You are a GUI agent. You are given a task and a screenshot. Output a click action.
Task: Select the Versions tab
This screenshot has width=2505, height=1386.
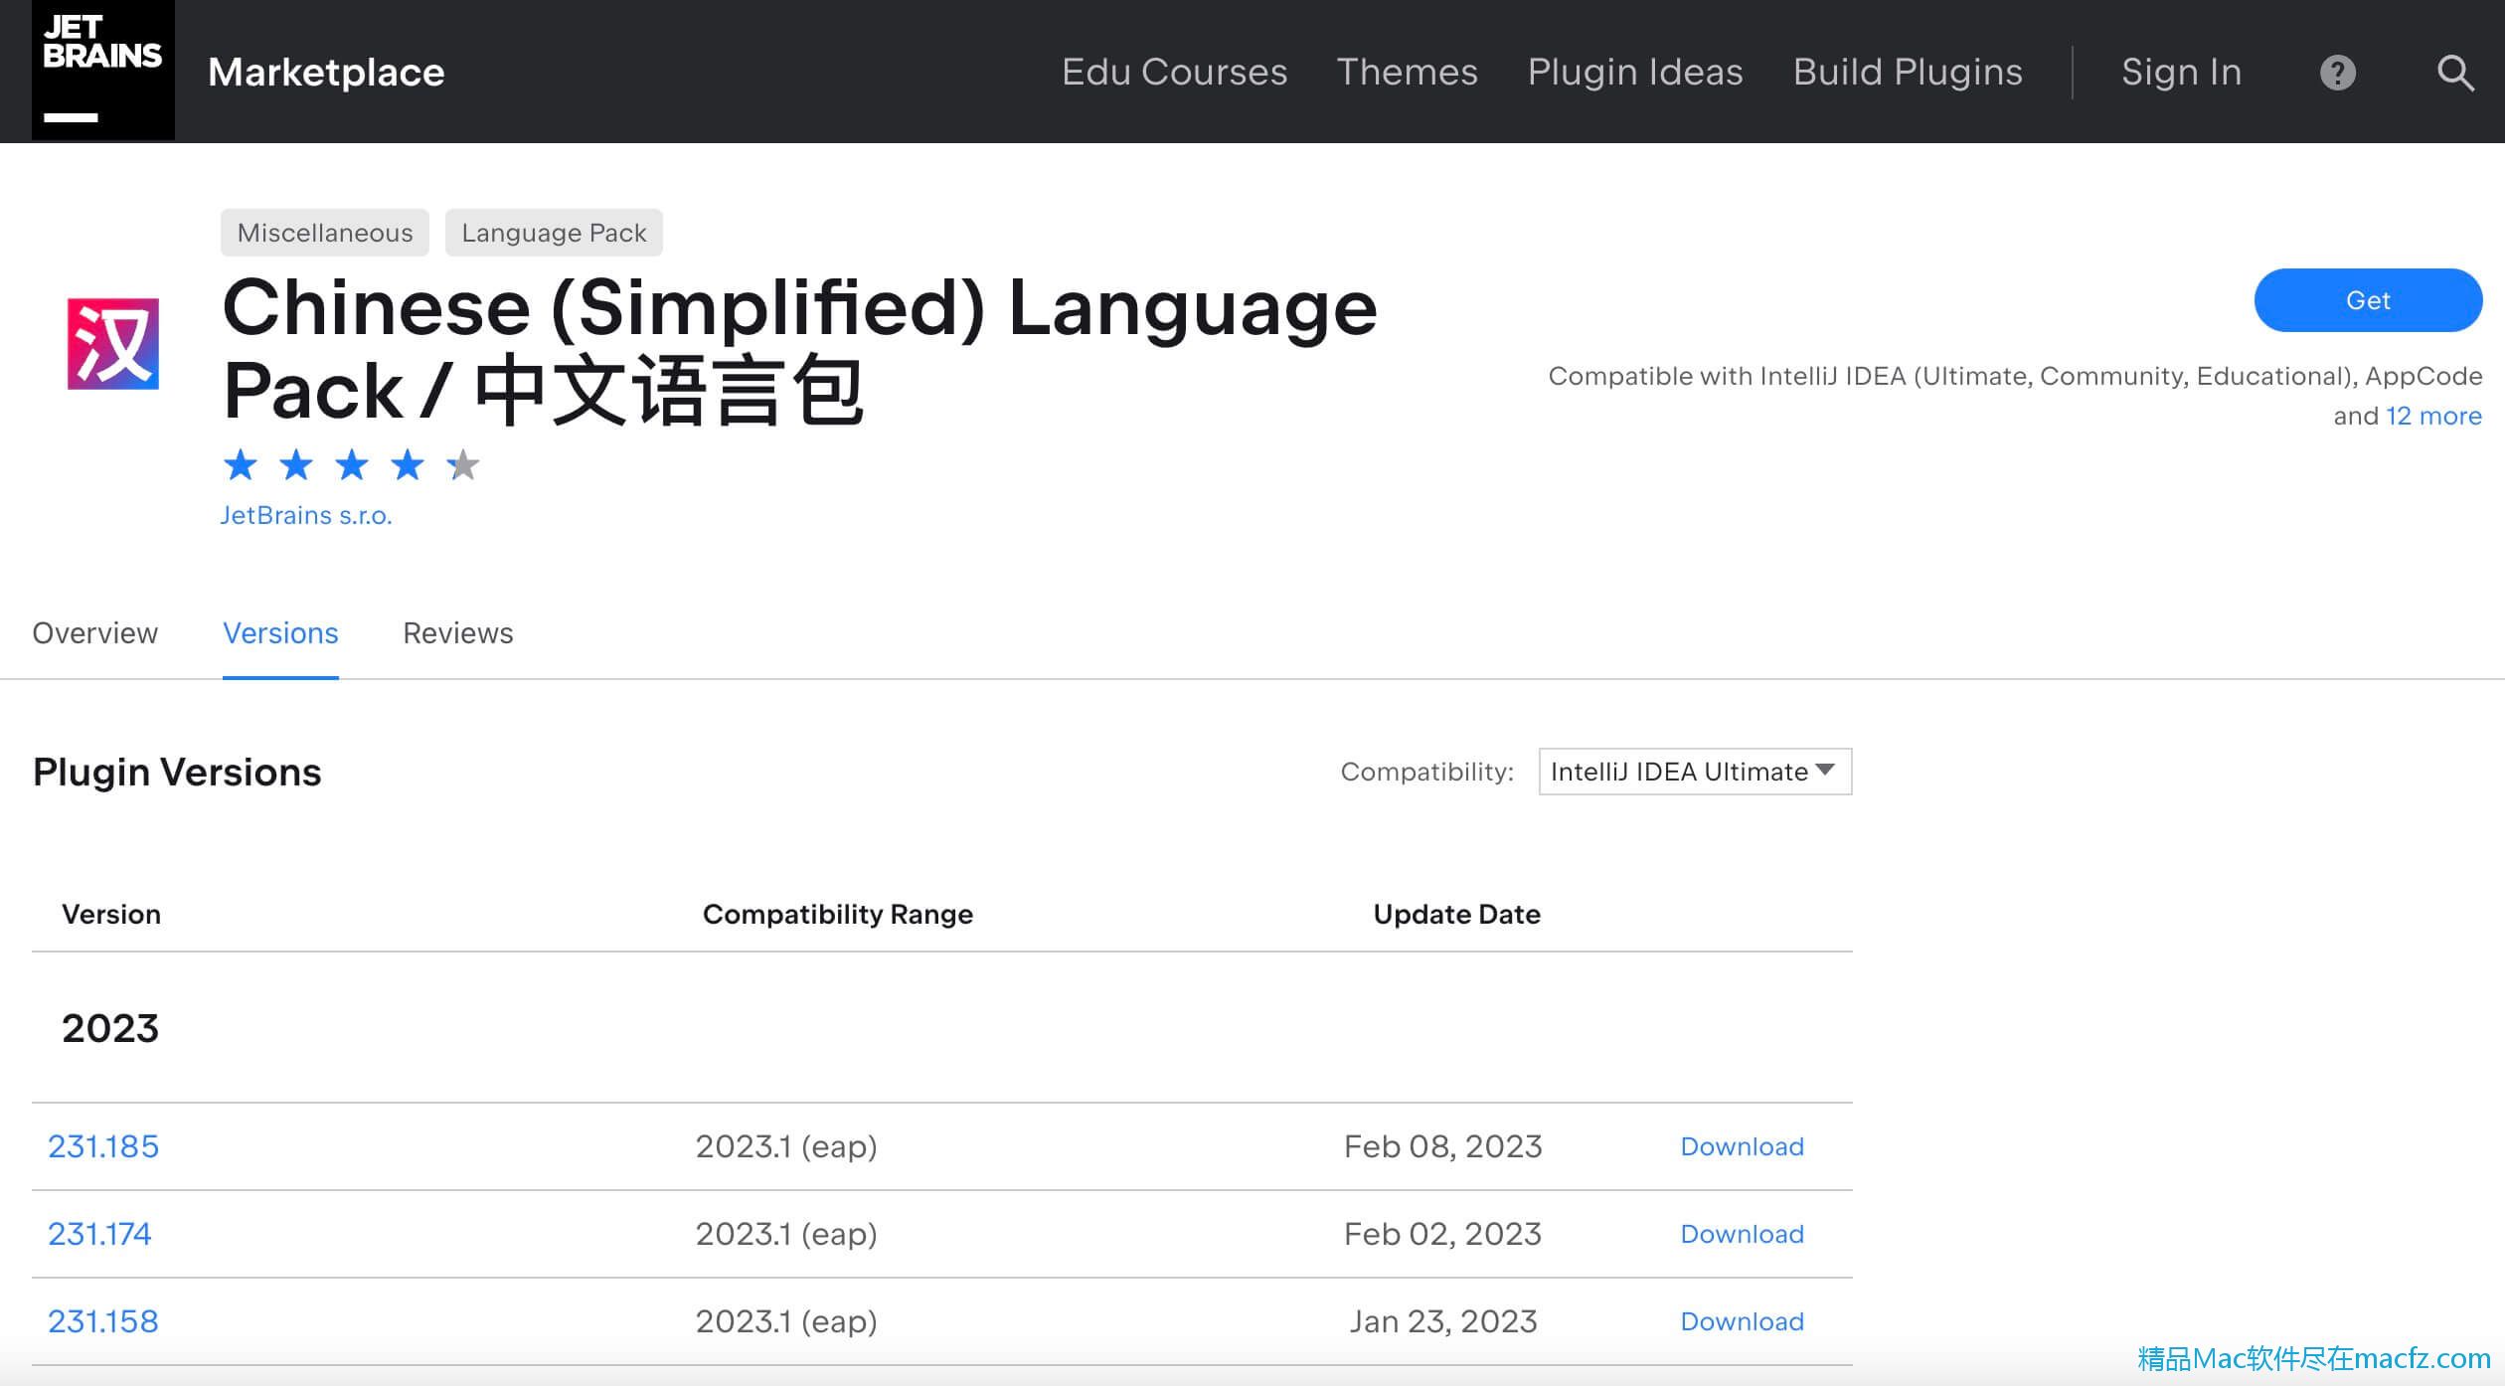pos(280,633)
